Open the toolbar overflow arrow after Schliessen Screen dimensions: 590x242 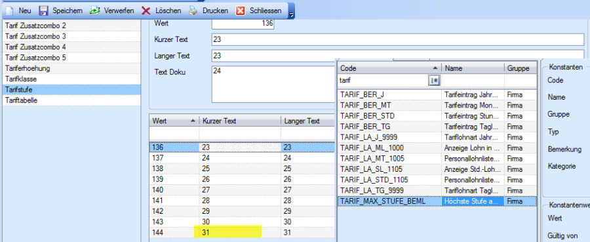[x=291, y=14]
